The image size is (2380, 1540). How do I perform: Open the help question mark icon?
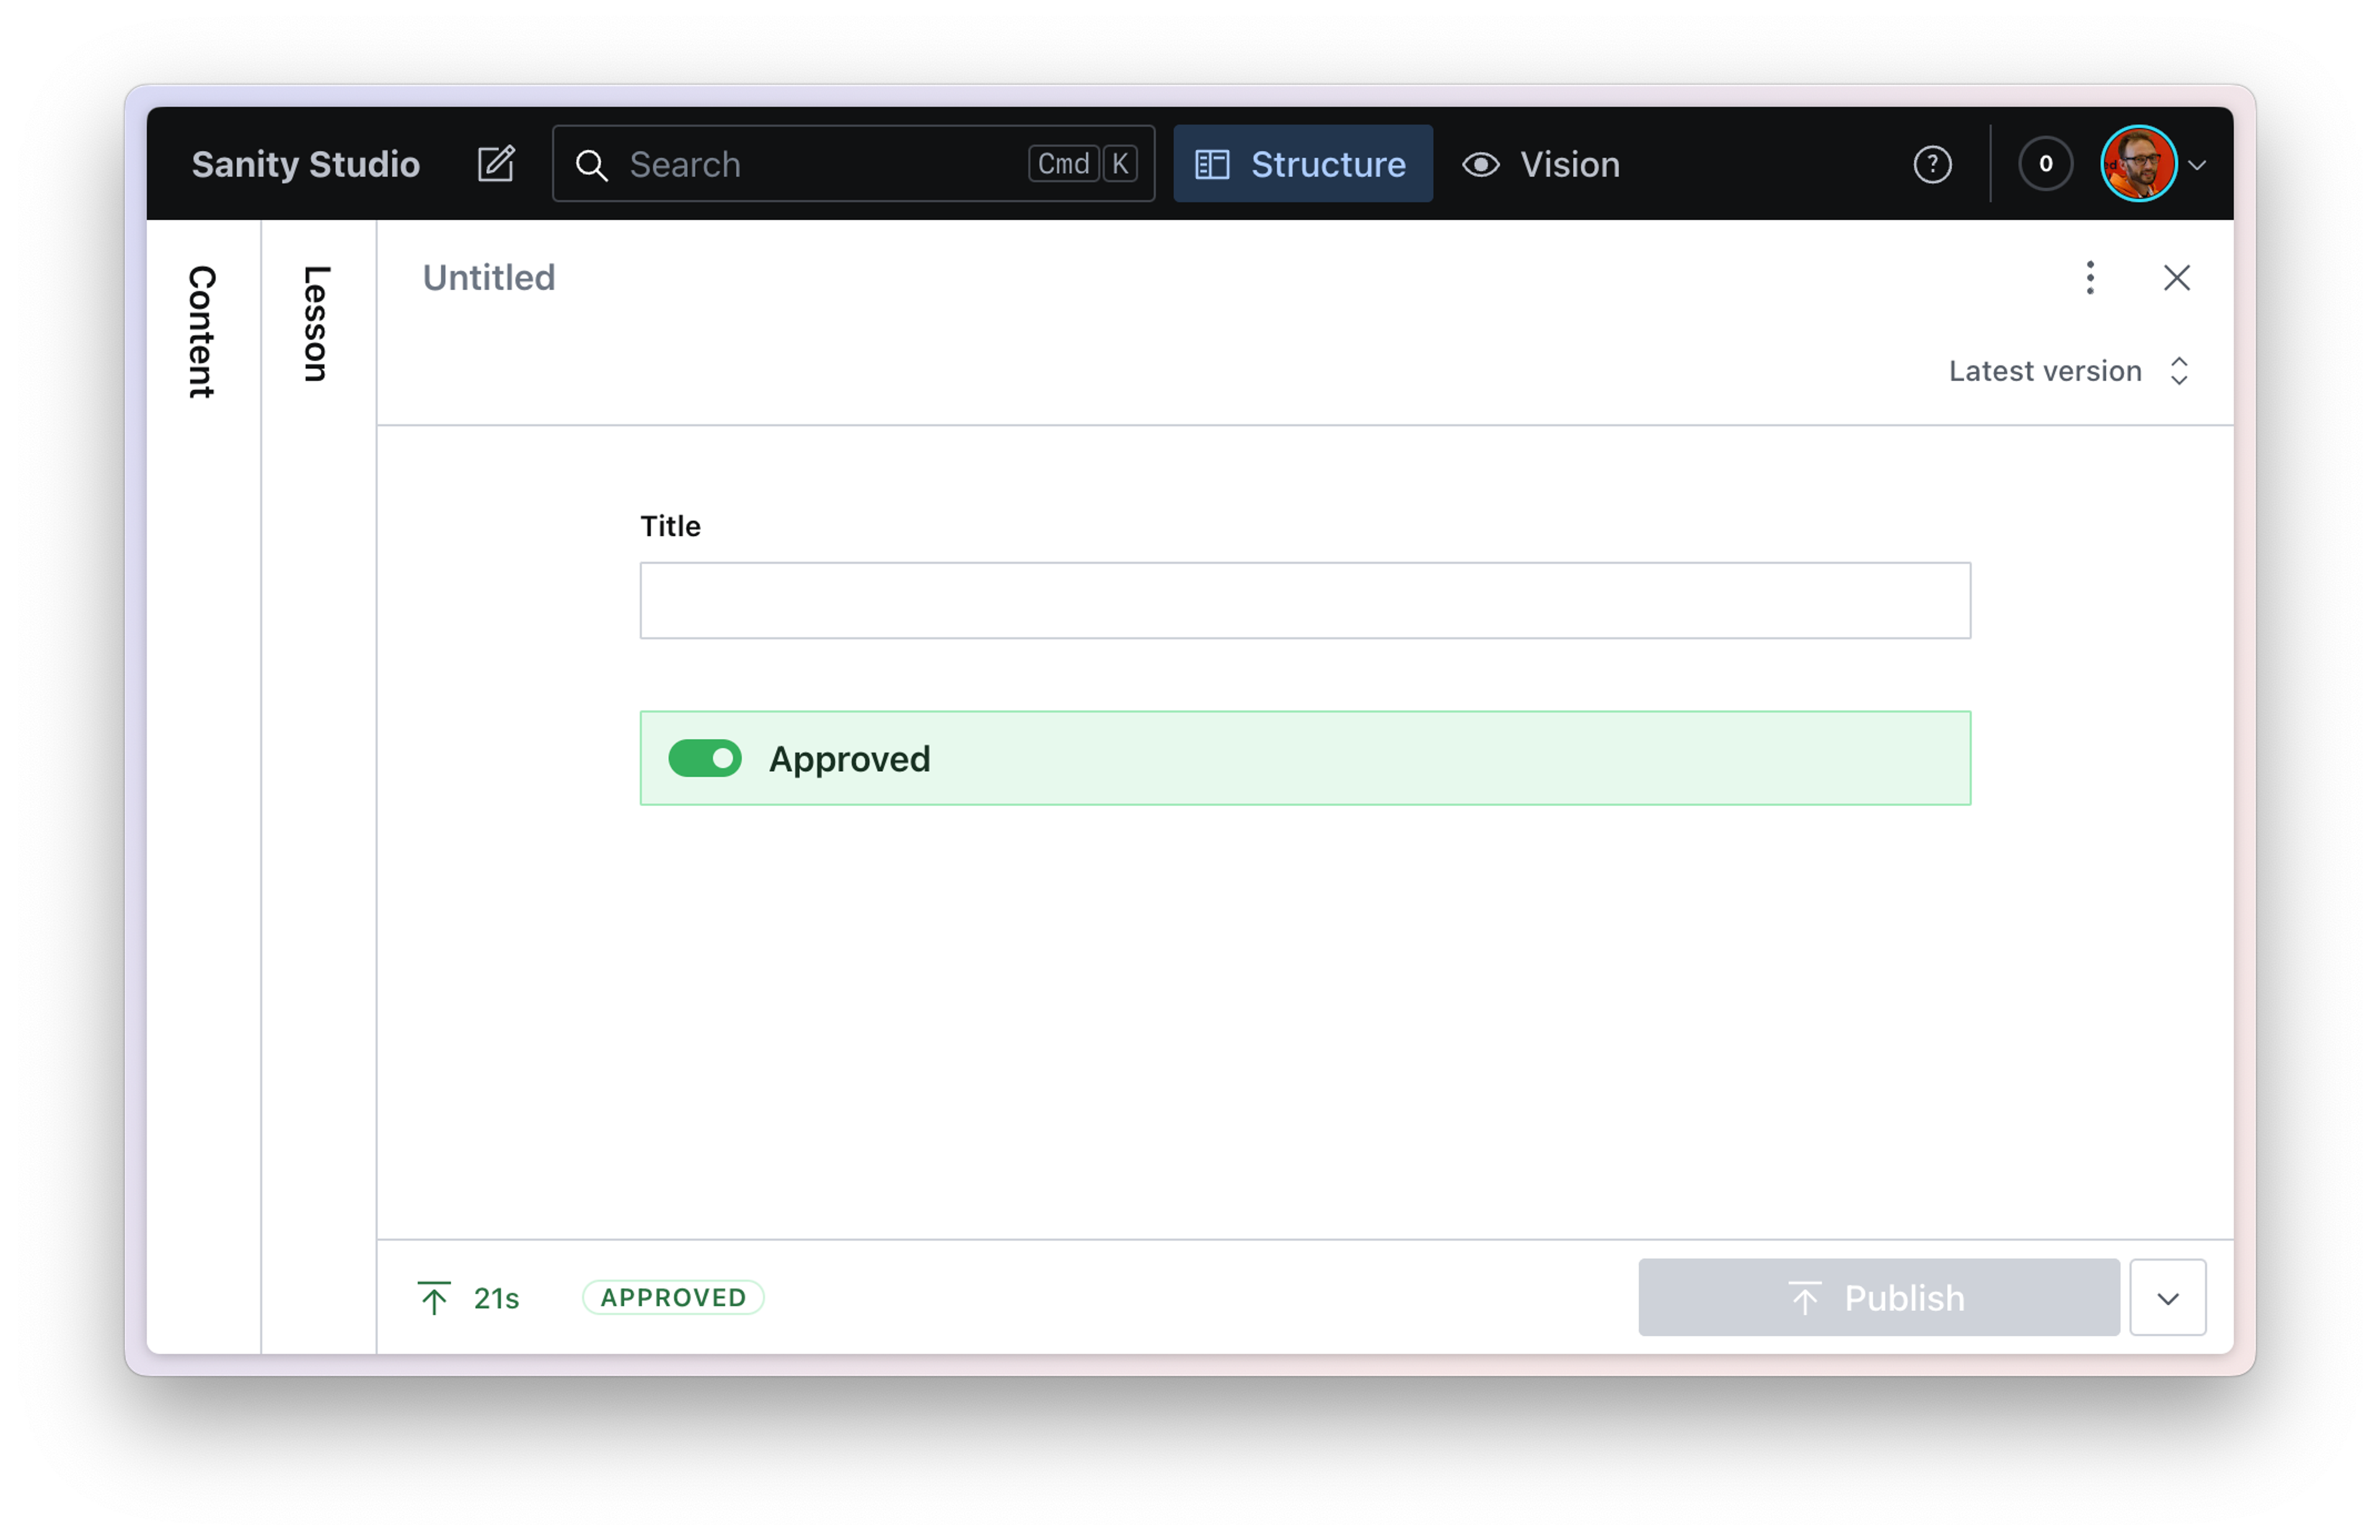[1932, 164]
